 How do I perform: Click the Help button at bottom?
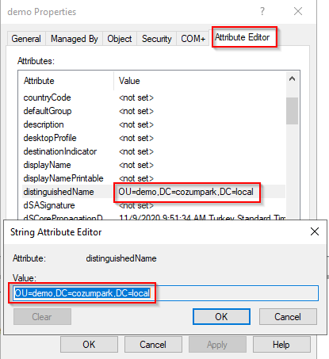point(281,345)
